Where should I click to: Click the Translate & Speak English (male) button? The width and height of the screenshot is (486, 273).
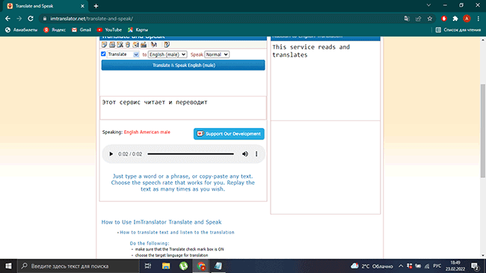tap(183, 65)
